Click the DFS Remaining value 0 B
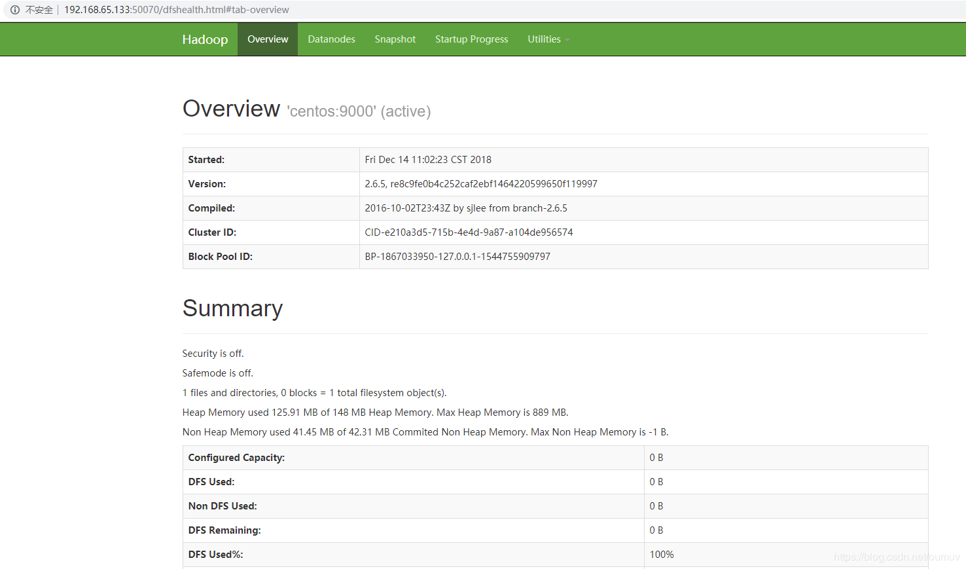This screenshot has width=966, height=569. click(x=656, y=530)
